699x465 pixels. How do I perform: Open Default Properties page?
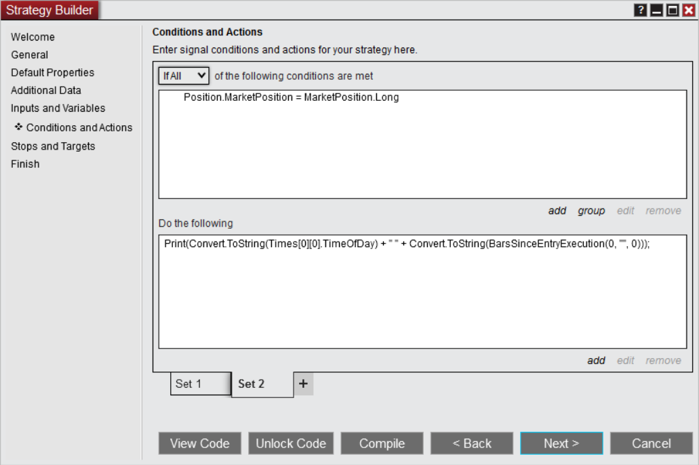53,72
